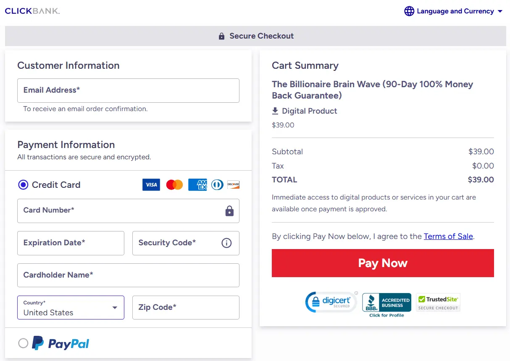Image resolution: width=510 pixels, height=361 pixels.
Task: Click the ClickBank logo
Action: (x=32, y=11)
